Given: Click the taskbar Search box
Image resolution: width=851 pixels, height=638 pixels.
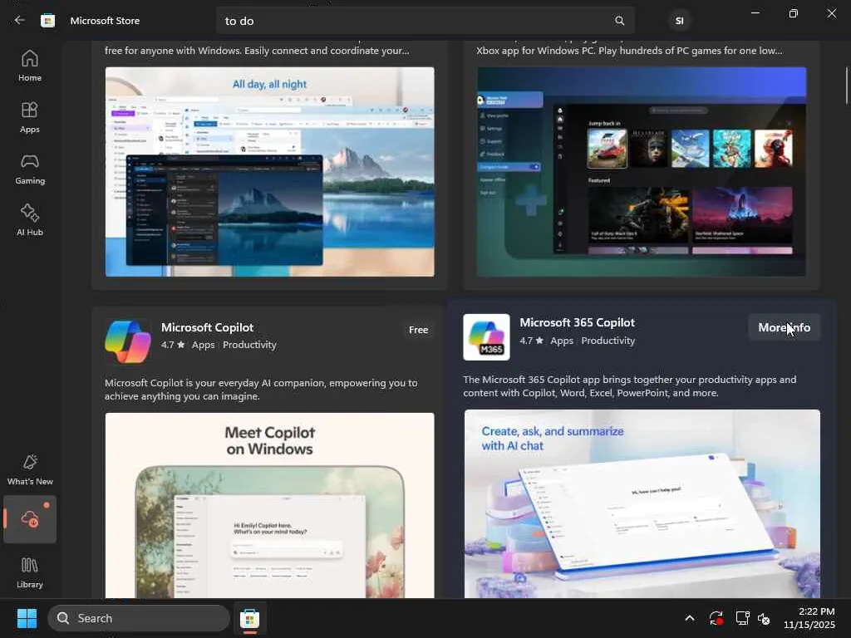Looking at the screenshot, I should coord(139,618).
